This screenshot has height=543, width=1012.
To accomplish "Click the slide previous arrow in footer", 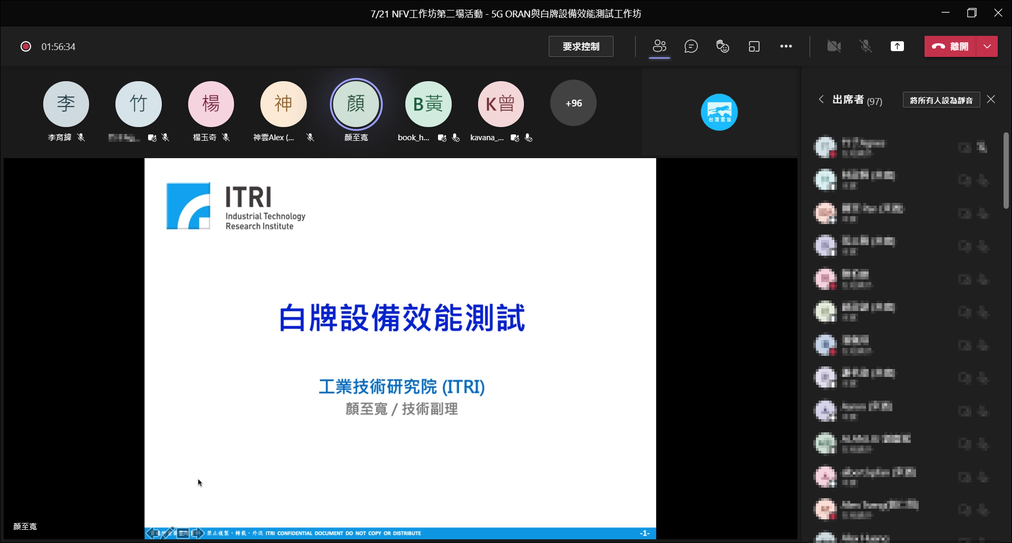I will [152, 533].
